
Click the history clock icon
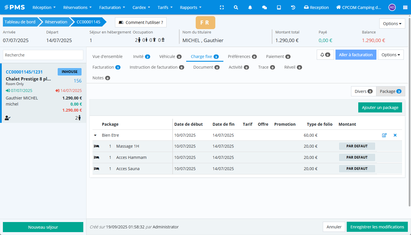(293, 7)
